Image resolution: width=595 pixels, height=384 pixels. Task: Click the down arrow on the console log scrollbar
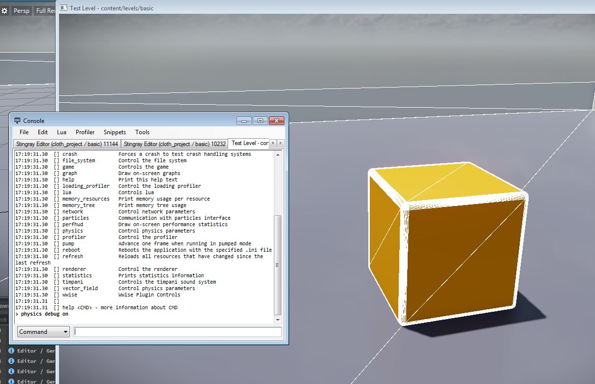(x=277, y=319)
